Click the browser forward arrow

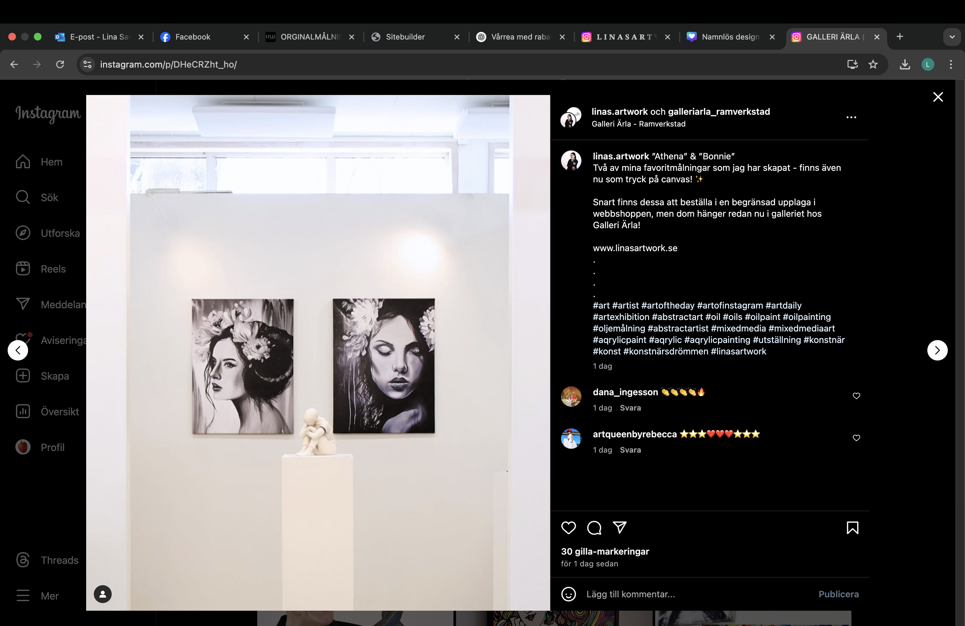tap(37, 64)
